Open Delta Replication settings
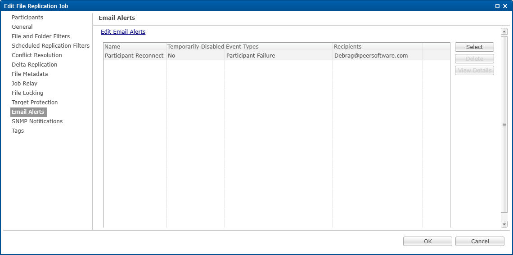513x255 pixels. coord(34,65)
